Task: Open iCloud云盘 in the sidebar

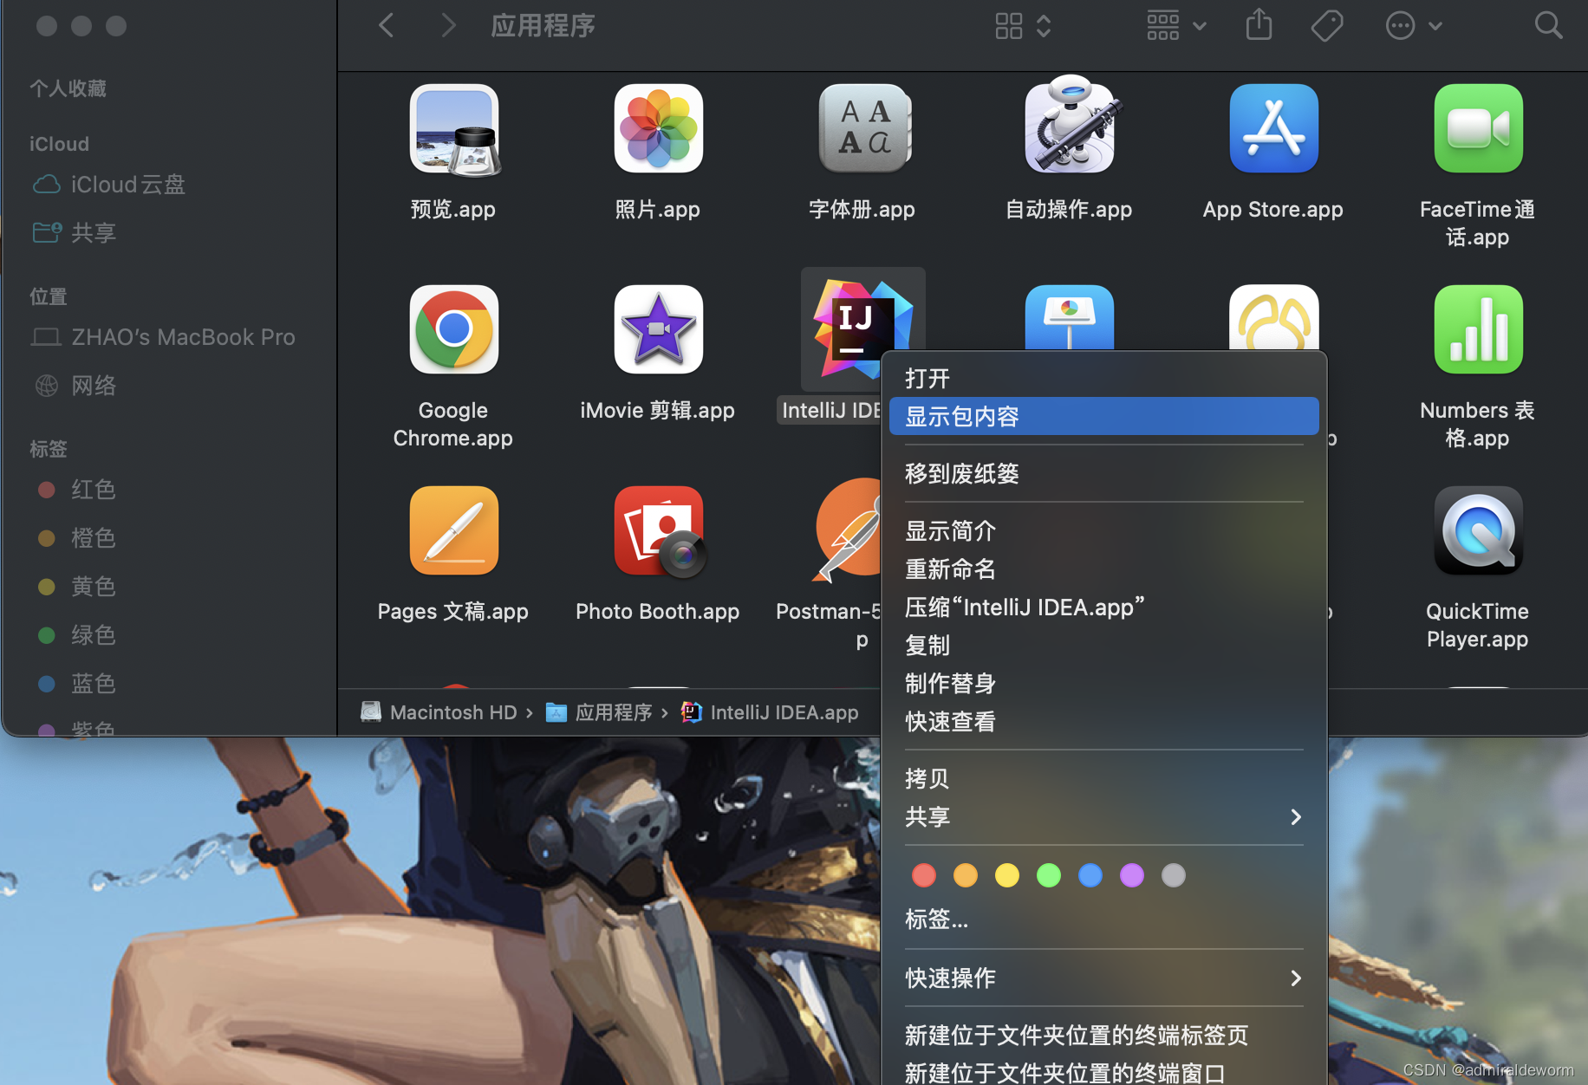Action: (x=109, y=185)
